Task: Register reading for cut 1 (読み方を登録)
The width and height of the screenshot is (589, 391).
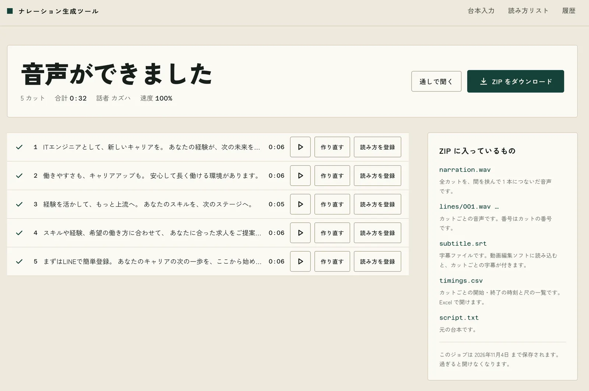Action: point(377,147)
